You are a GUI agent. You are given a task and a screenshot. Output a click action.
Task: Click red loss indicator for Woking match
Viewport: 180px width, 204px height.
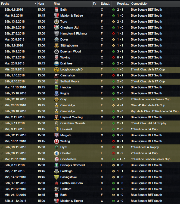113,57
